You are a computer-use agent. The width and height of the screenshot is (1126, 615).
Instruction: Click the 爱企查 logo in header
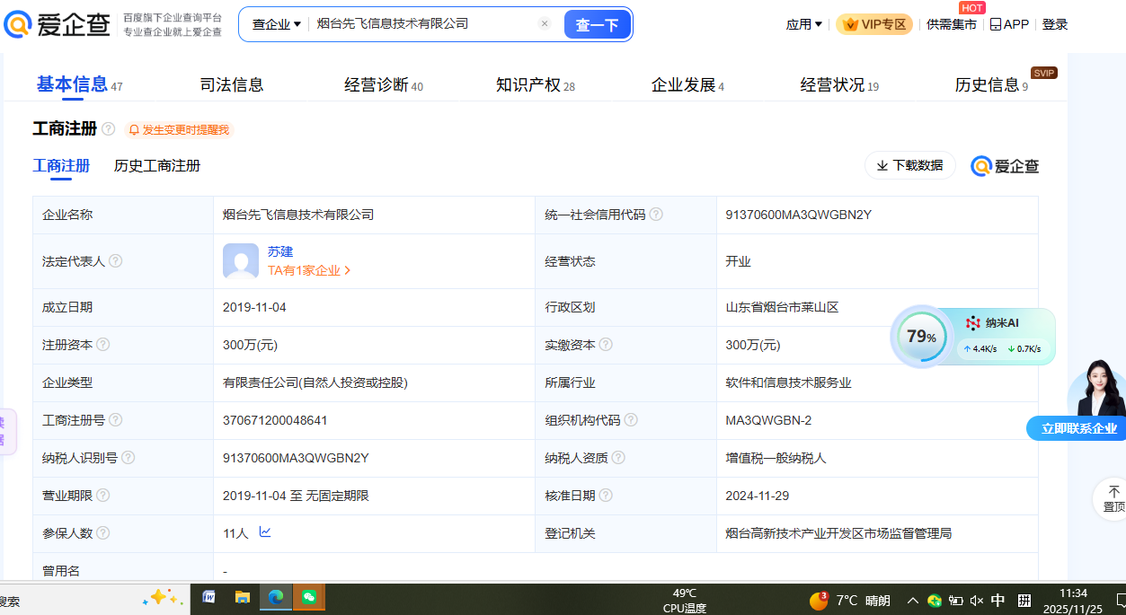tap(58, 24)
